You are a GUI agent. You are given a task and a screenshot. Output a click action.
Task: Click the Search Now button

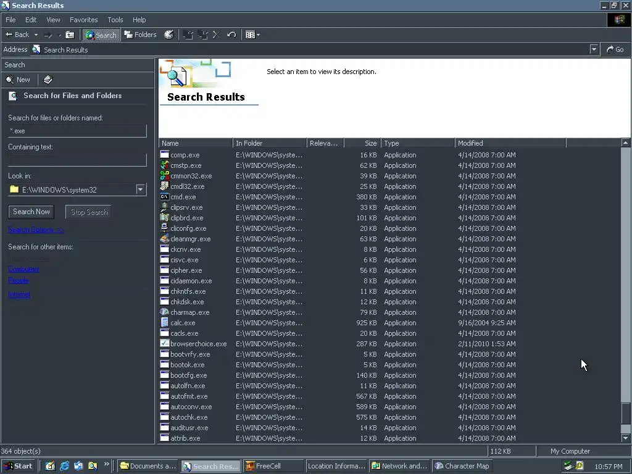[31, 212]
